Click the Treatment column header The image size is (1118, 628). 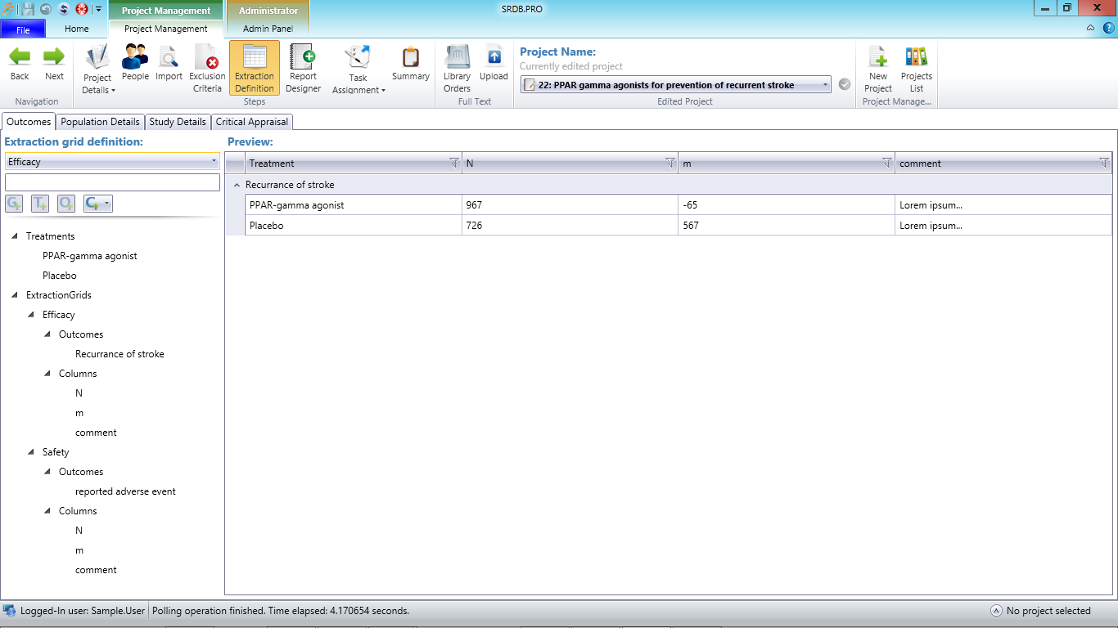[x=354, y=163]
